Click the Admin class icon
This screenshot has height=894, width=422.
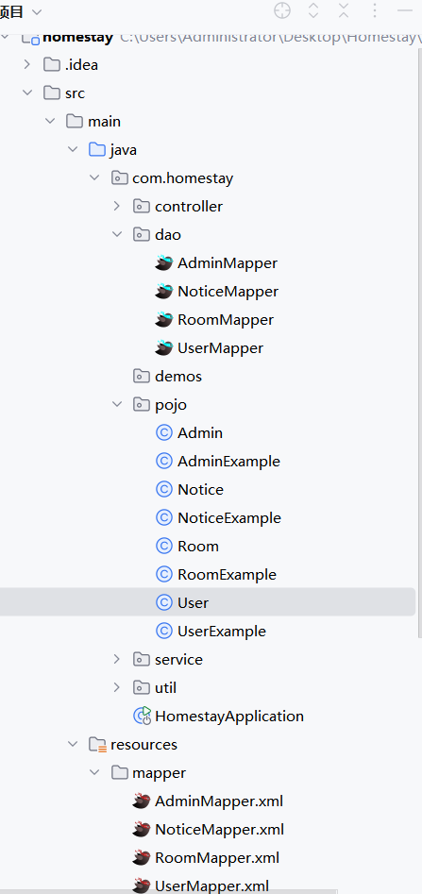(164, 432)
